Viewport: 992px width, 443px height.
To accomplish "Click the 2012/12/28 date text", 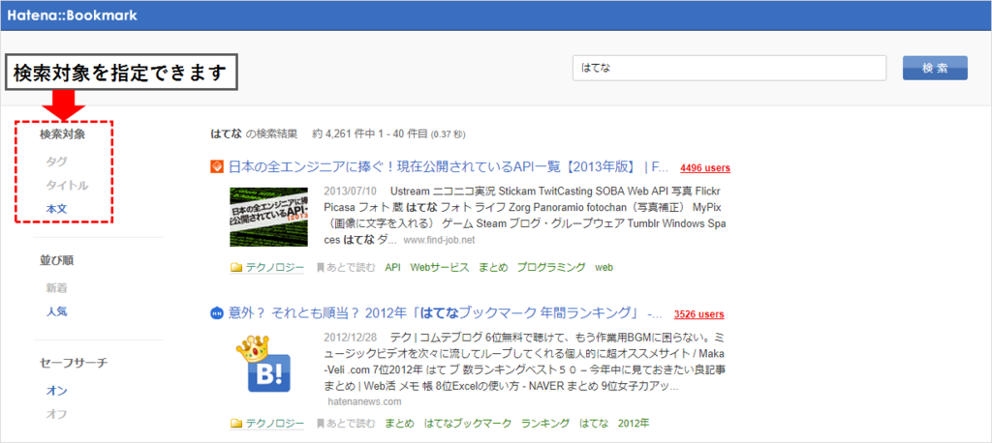I will [x=350, y=337].
